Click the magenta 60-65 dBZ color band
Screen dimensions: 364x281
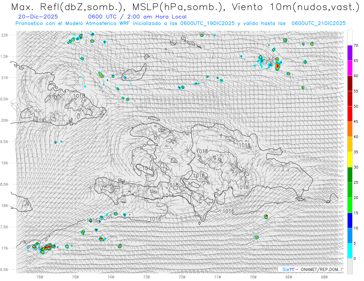pos(350,68)
